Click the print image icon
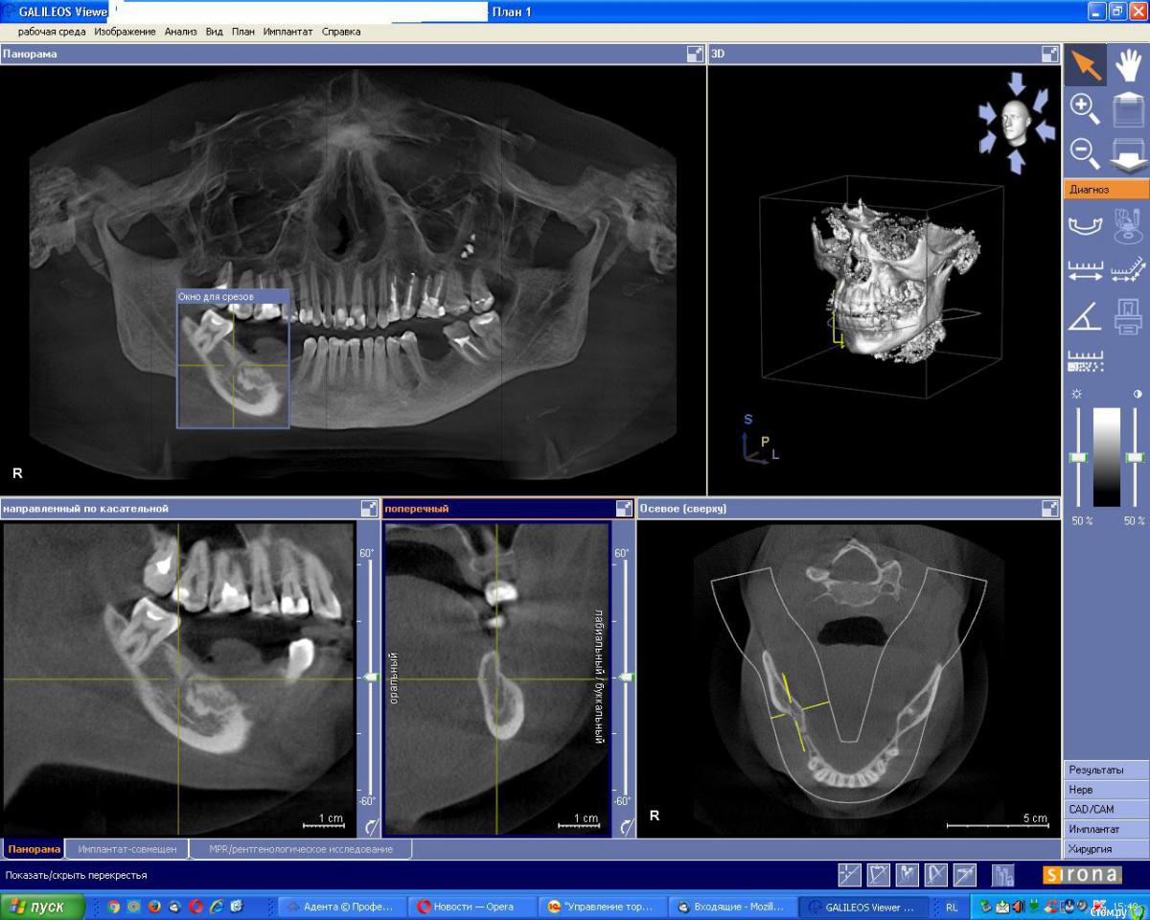 pos(1129,315)
